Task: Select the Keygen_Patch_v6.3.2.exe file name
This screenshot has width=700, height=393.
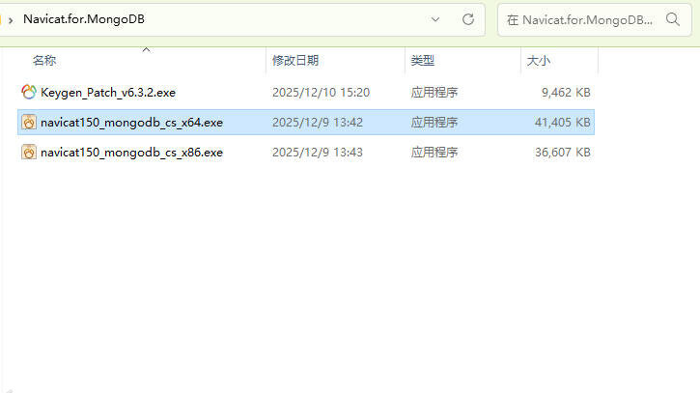Action: (x=108, y=93)
